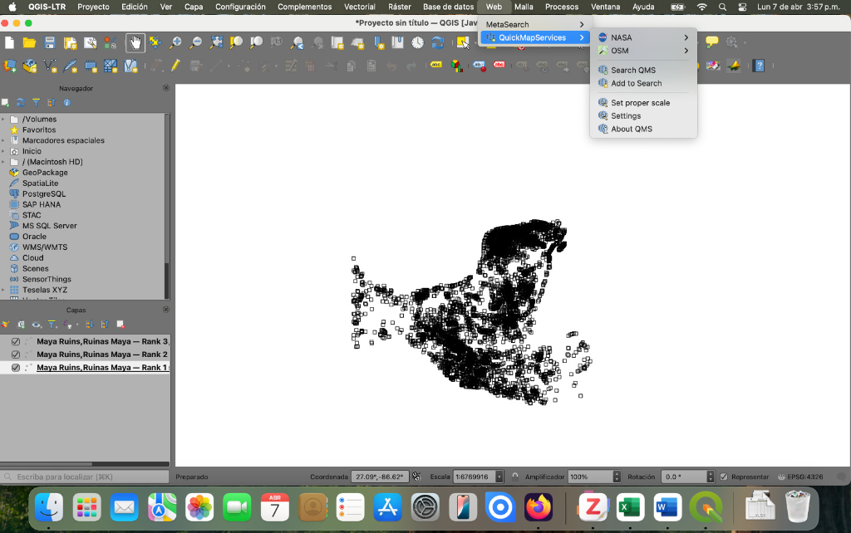Select the Zoom In magnifier tool
The image size is (851, 533).
coord(175,43)
